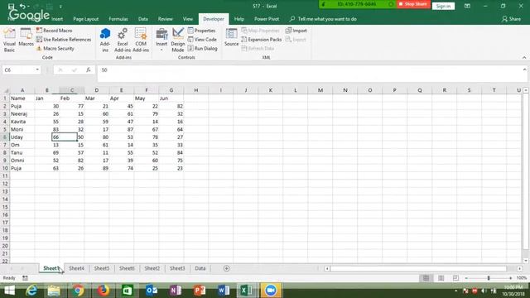Click the Insert Function fx icon
The height and width of the screenshot is (298, 530).
[x=89, y=70]
